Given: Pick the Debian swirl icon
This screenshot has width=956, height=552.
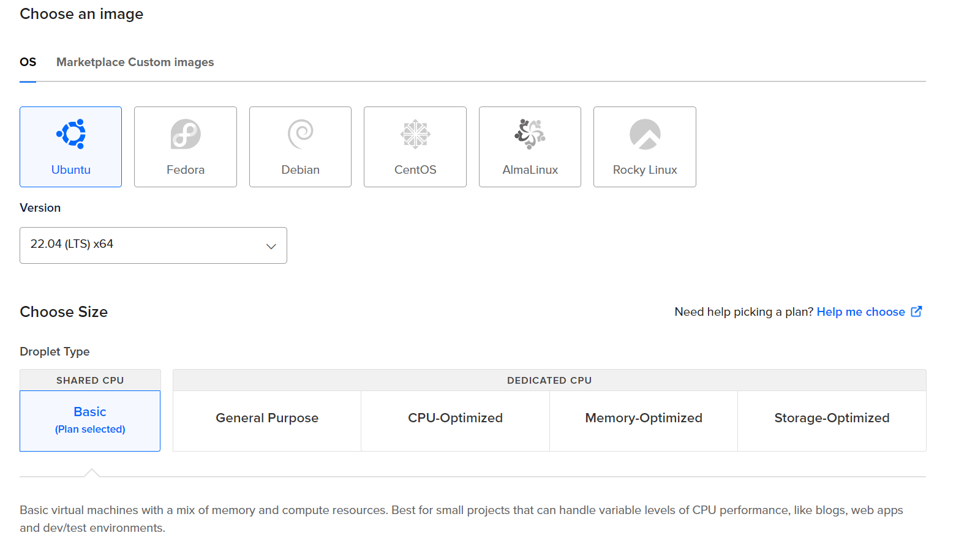Looking at the screenshot, I should point(300,134).
